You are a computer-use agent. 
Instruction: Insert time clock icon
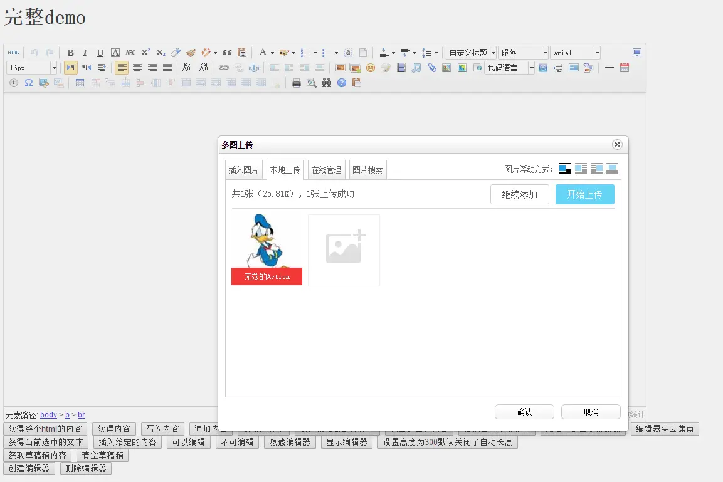tap(14, 83)
